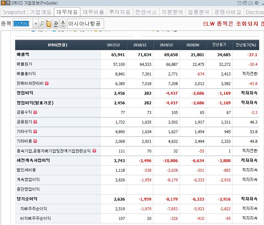Click the duplicate window icon in the title bar
The height and width of the screenshot is (225, 264).
point(245,3)
